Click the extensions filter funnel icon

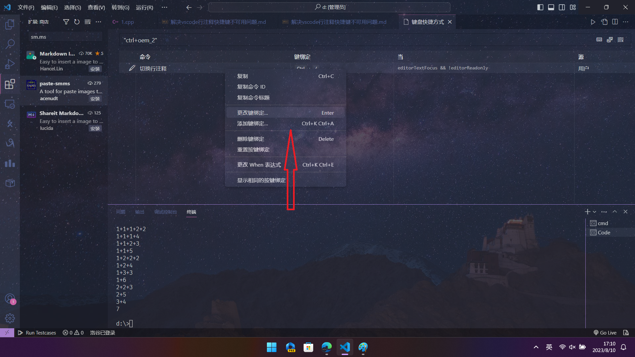point(66,22)
